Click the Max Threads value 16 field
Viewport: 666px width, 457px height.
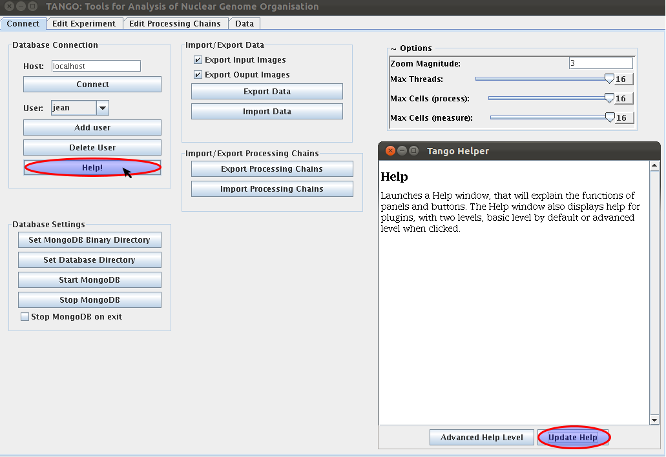pos(623,79)
